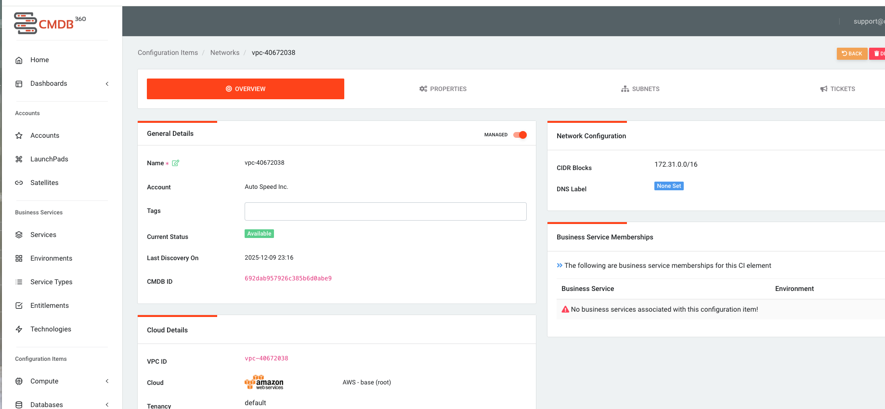Click the None Set DNS label badge
Image resolution: width=885 pixels, height=409 pixels.
tap(669, 186)
